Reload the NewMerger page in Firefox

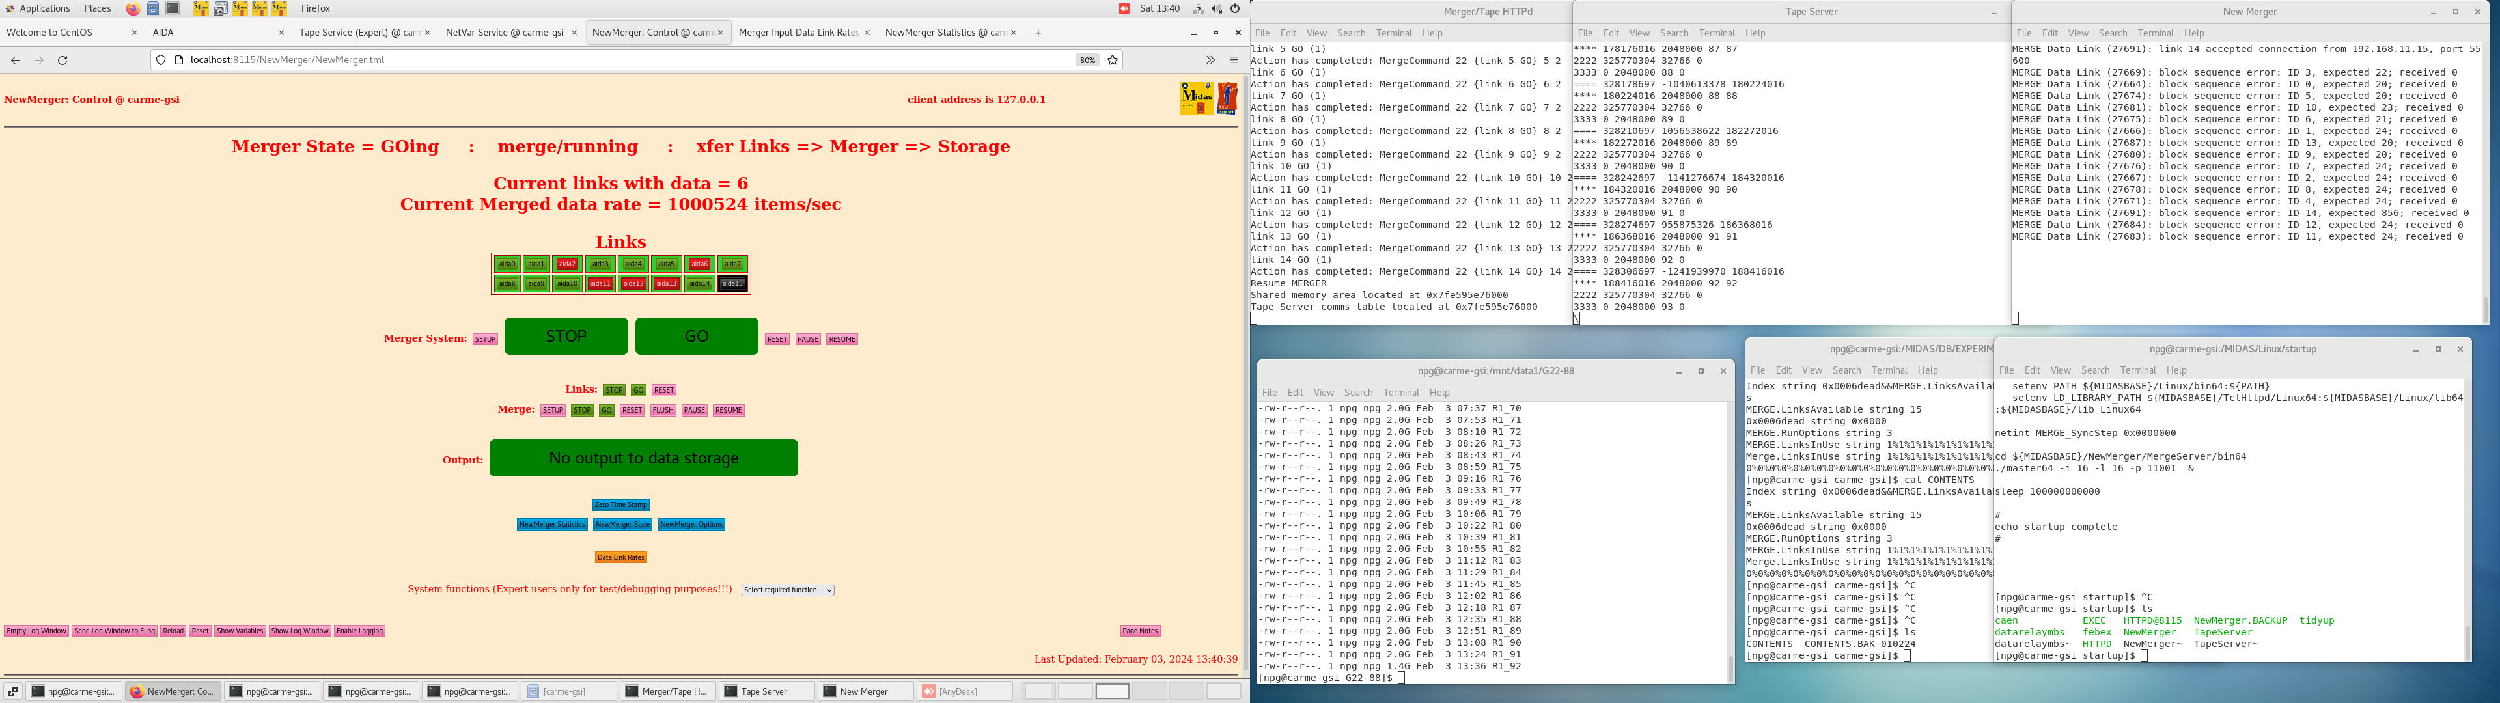point(62,60)
